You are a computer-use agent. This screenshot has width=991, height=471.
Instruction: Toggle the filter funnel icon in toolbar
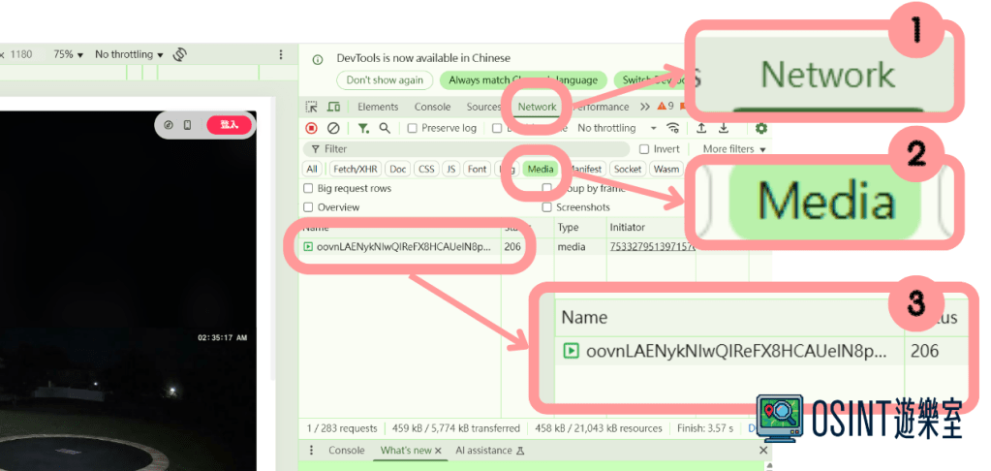[363, 128]
